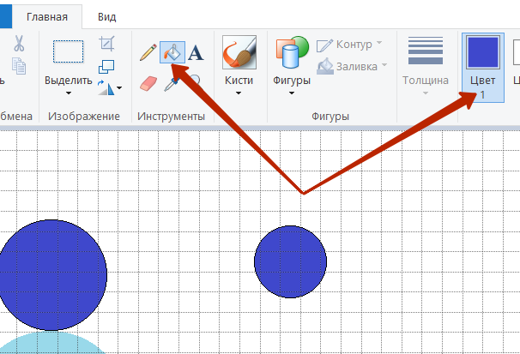Viewport: 520px width, 354px height.
Task: Click the Инструменты group label
Action: click(171, 117)
